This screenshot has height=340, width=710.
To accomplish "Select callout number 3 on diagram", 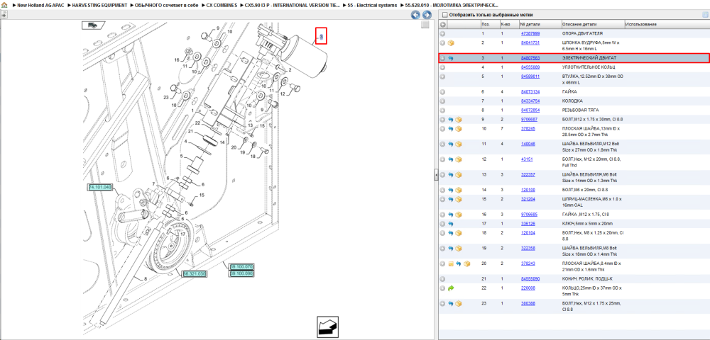I will [x=322, y=36].
